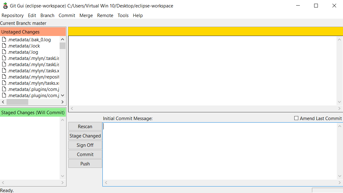Open the Commit menu in the menu bar
Screen dimensions: 343x193
tap(67, 16)
